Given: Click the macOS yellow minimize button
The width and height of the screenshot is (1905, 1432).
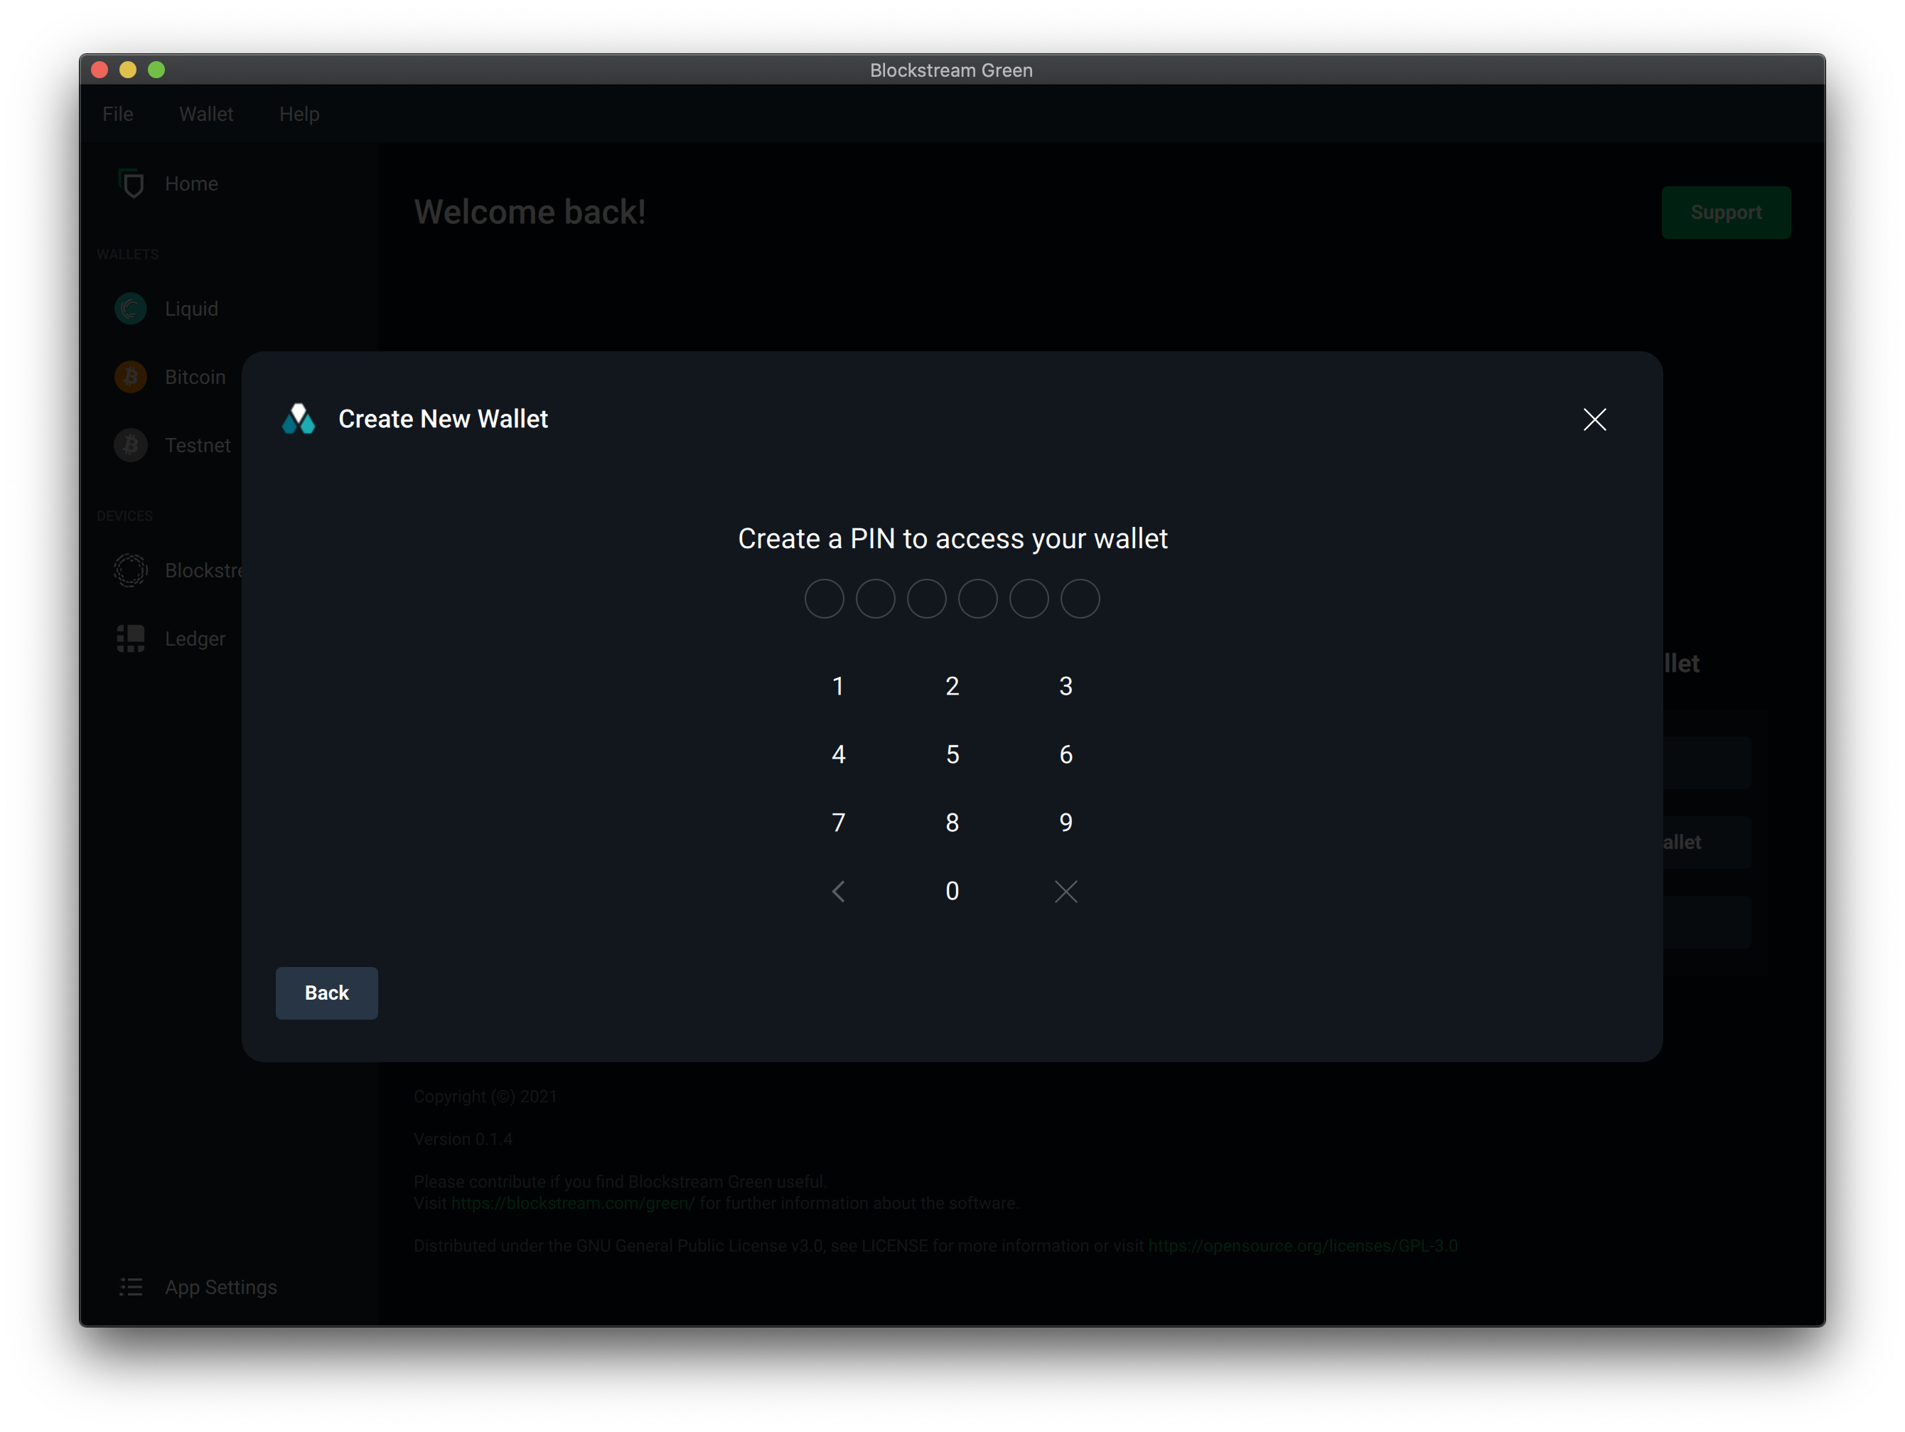Looking at the screenshot, I should point(127,70).
